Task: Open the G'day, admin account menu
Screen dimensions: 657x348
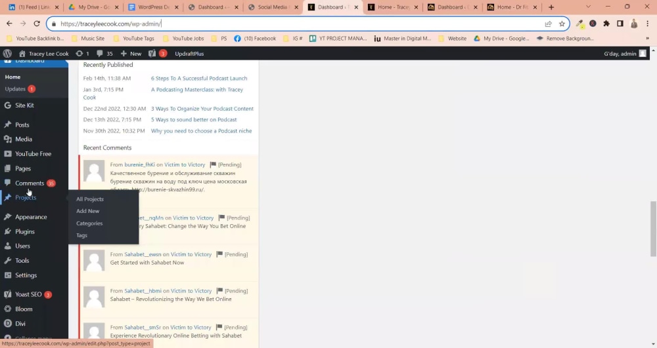Action: pyautogui.click(x=625, y=54)
